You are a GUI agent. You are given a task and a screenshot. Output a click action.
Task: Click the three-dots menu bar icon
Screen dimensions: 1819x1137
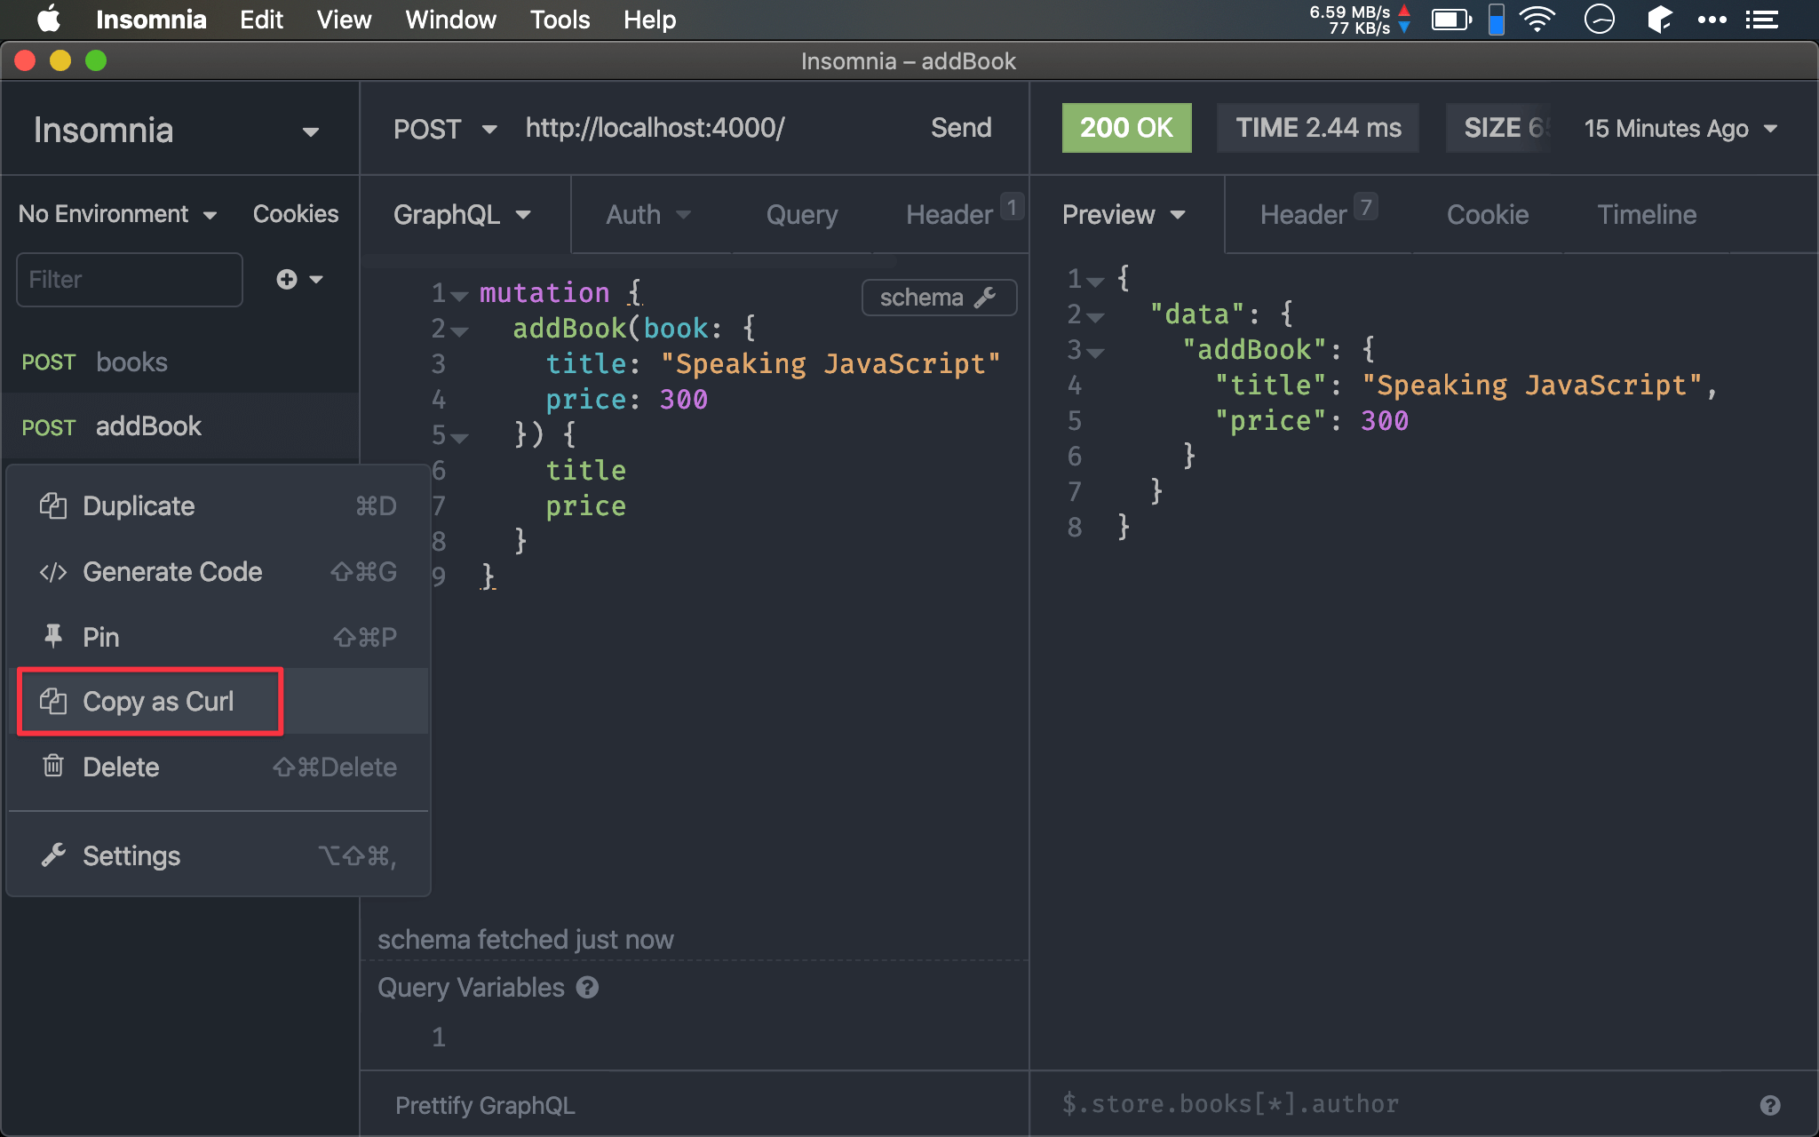pyautogui.click(x=1712, y=19)
